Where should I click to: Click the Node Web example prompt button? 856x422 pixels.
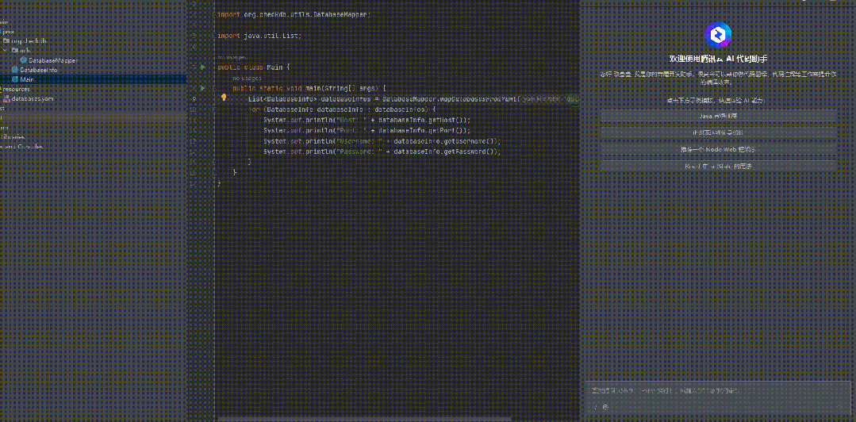pyautogui.click(x=718, y=149)
